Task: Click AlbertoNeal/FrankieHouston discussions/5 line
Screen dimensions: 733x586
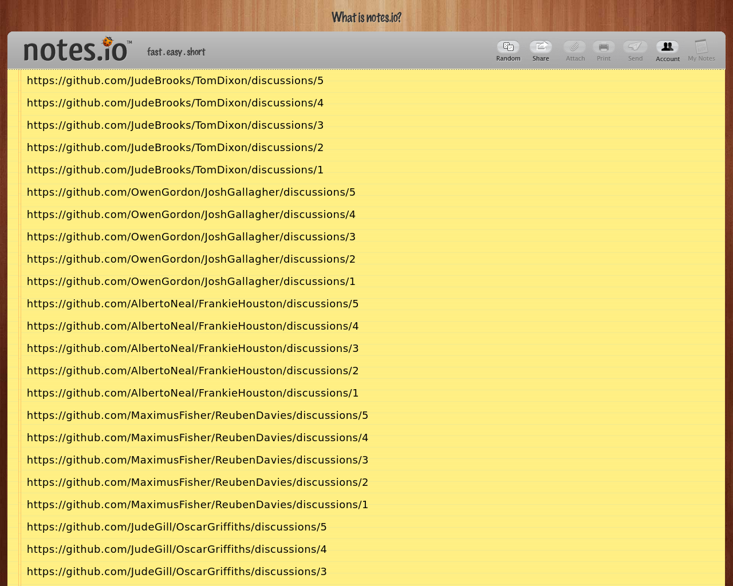Action: point(193,304)
